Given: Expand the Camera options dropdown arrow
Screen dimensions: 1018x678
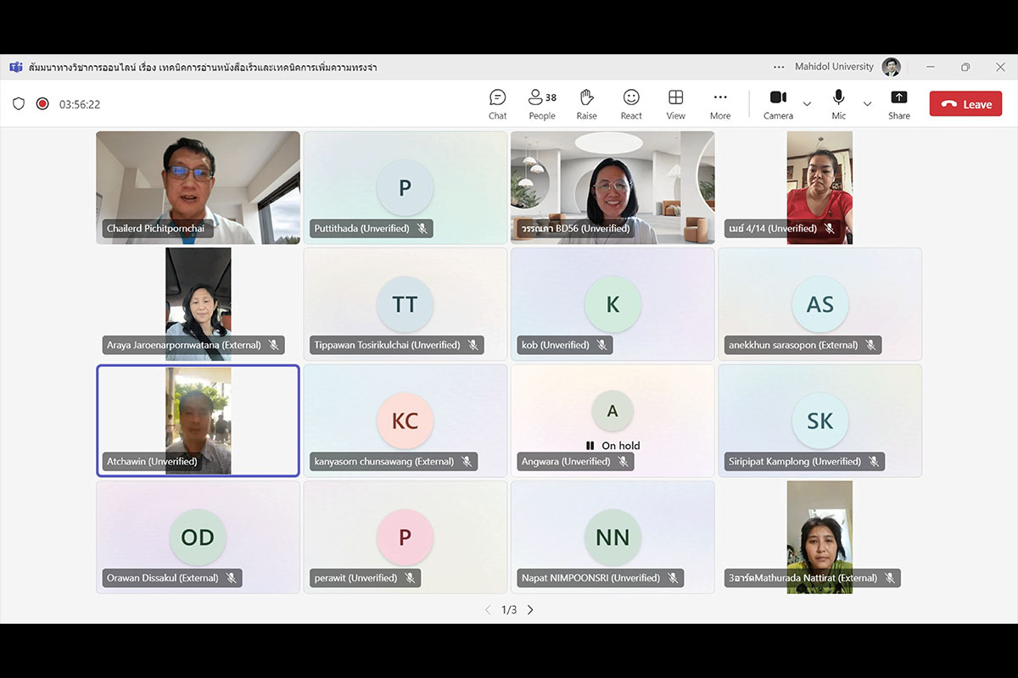Looking at the screenshot, I should coord(807,104).
